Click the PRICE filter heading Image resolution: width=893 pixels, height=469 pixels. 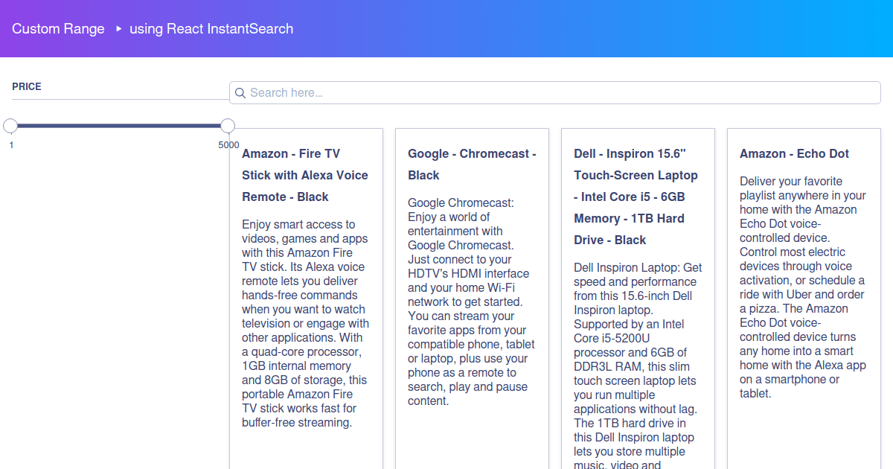27,86
